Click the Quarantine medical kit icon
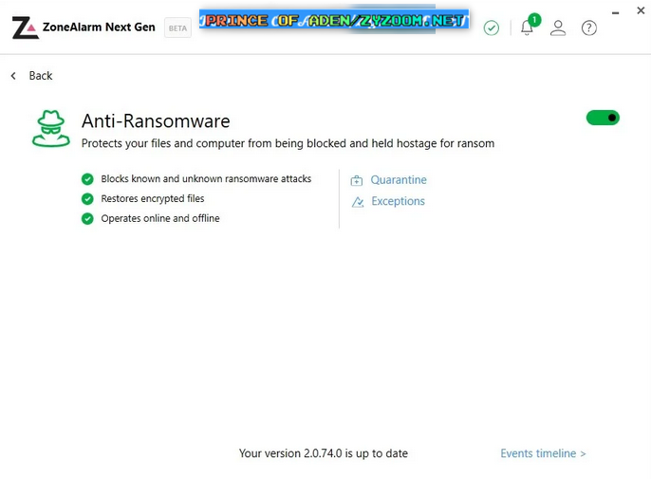 tap(357, 180)
